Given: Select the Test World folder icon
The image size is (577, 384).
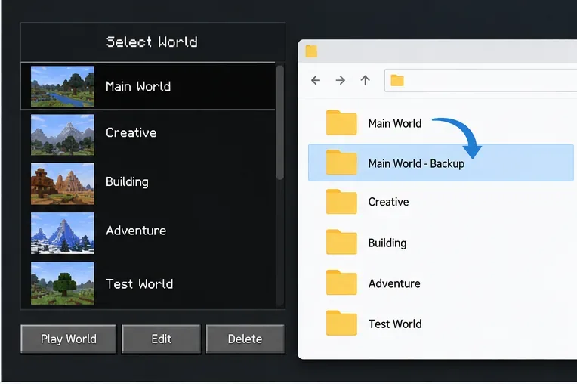Looking at the screenshot, I should click(x=341, y=323).
